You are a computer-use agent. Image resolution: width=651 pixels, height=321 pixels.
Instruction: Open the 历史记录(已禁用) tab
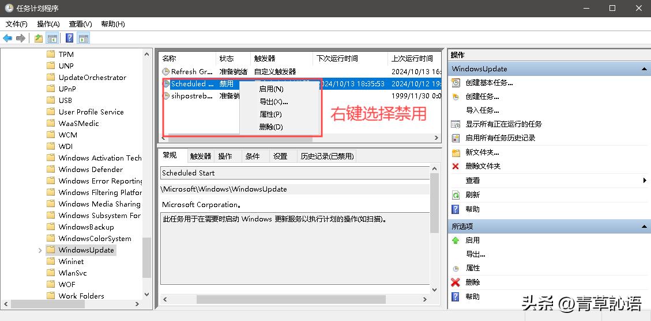point(327,156)
